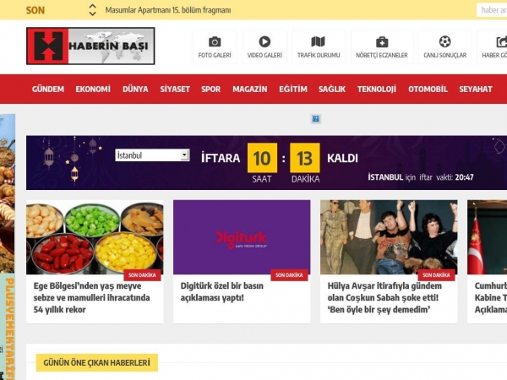Screen dimensions: 507x380
Task: Open the Masumlar Apartmanı 15. bölüm headline
Action: pos(168,10)
